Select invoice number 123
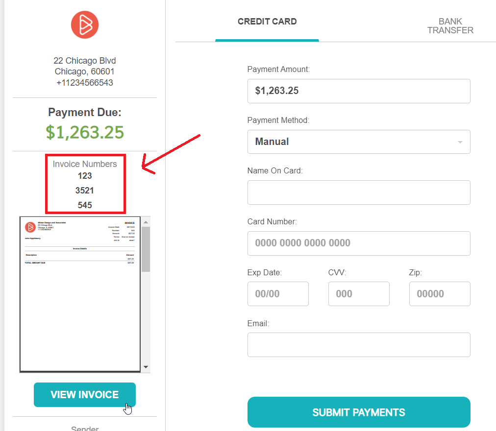496x431 pixels. tap(85, 176)
